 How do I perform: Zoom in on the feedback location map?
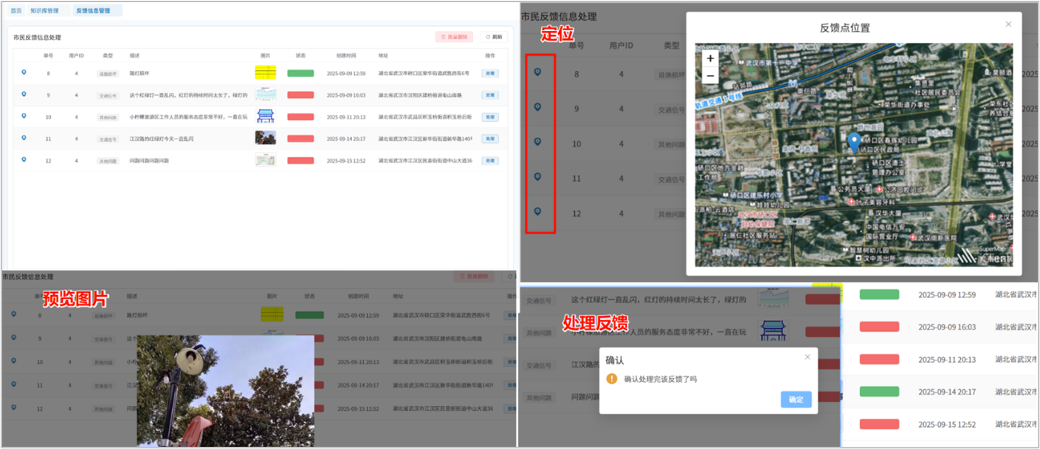point(710,58)
